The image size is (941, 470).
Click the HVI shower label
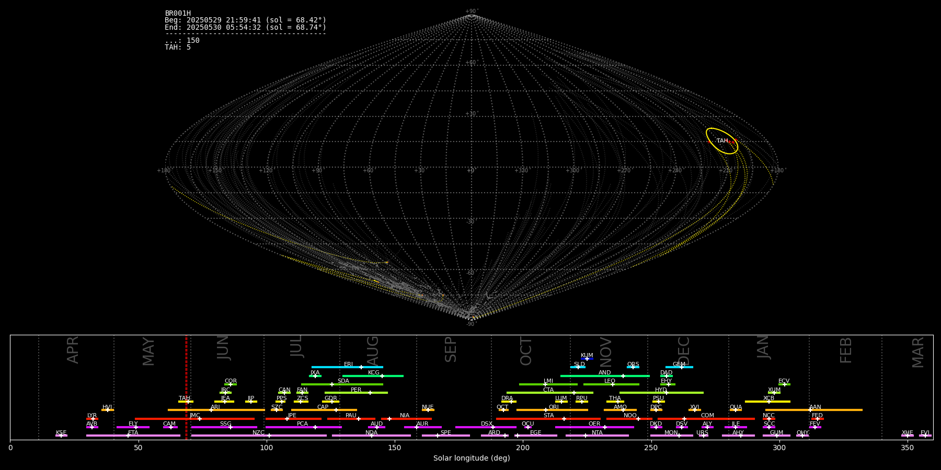point(107,407)
